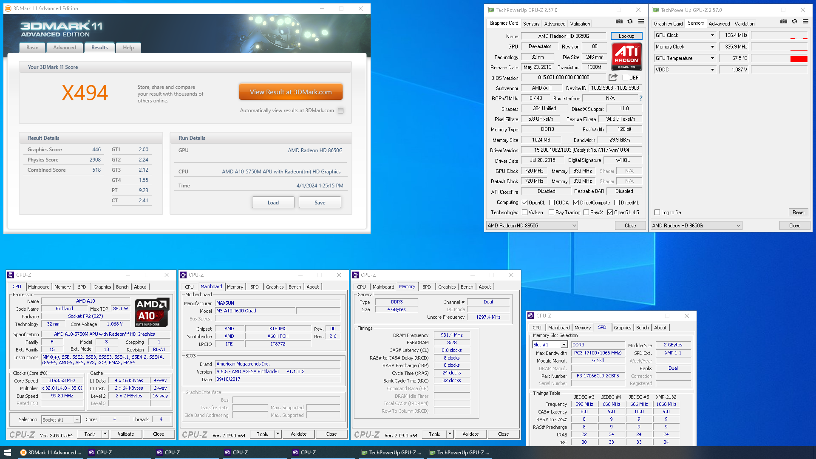The height and width of the screenshot is (459, 816).
Task: Open the Memory Clock sensor dropdown
Action: coord(712,47)
